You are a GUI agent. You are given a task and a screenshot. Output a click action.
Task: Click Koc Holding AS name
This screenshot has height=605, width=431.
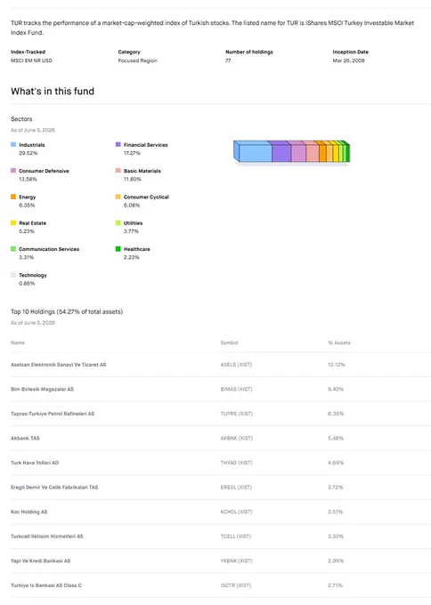(29, 512)
